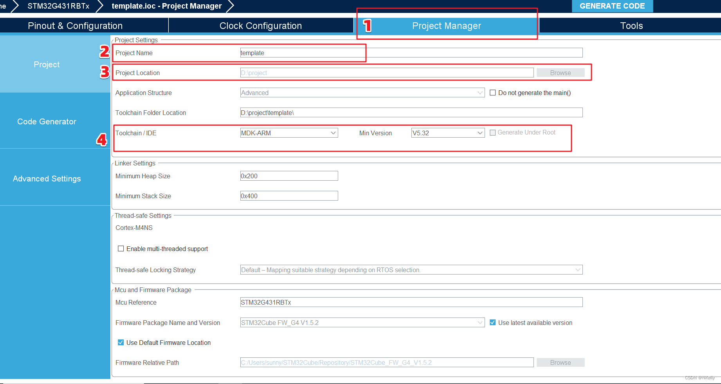Edit Minimum Stack Size field
Screen dimensions: 721x384
289,196
